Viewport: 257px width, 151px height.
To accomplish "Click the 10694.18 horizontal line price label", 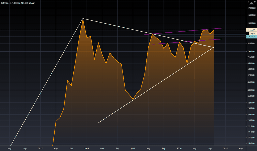I will [251, 37].
